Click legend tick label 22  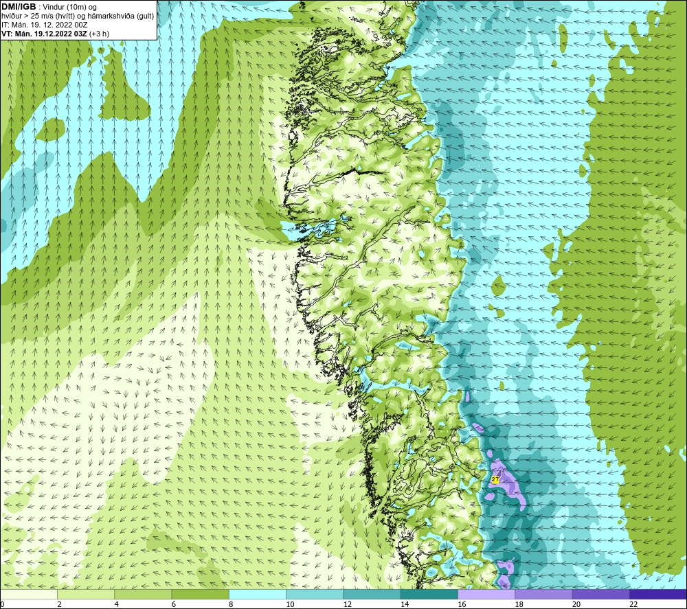[633, 604]
